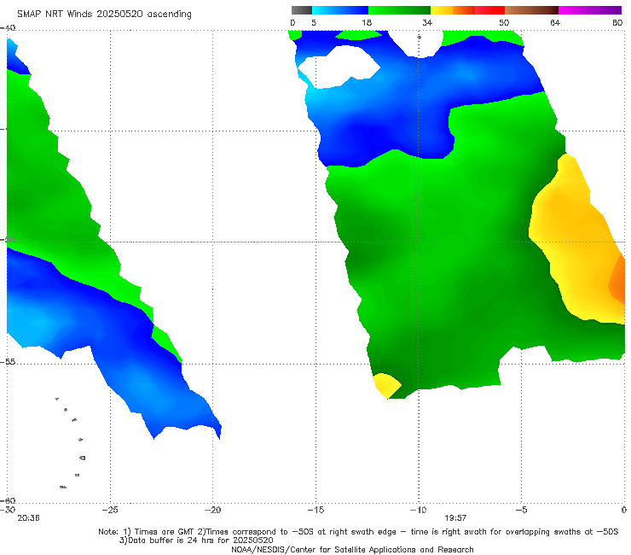Select the cyan-to-blue segment of the color bar
This screenshot has height=555, width=631.
click(x=340, y=10)
